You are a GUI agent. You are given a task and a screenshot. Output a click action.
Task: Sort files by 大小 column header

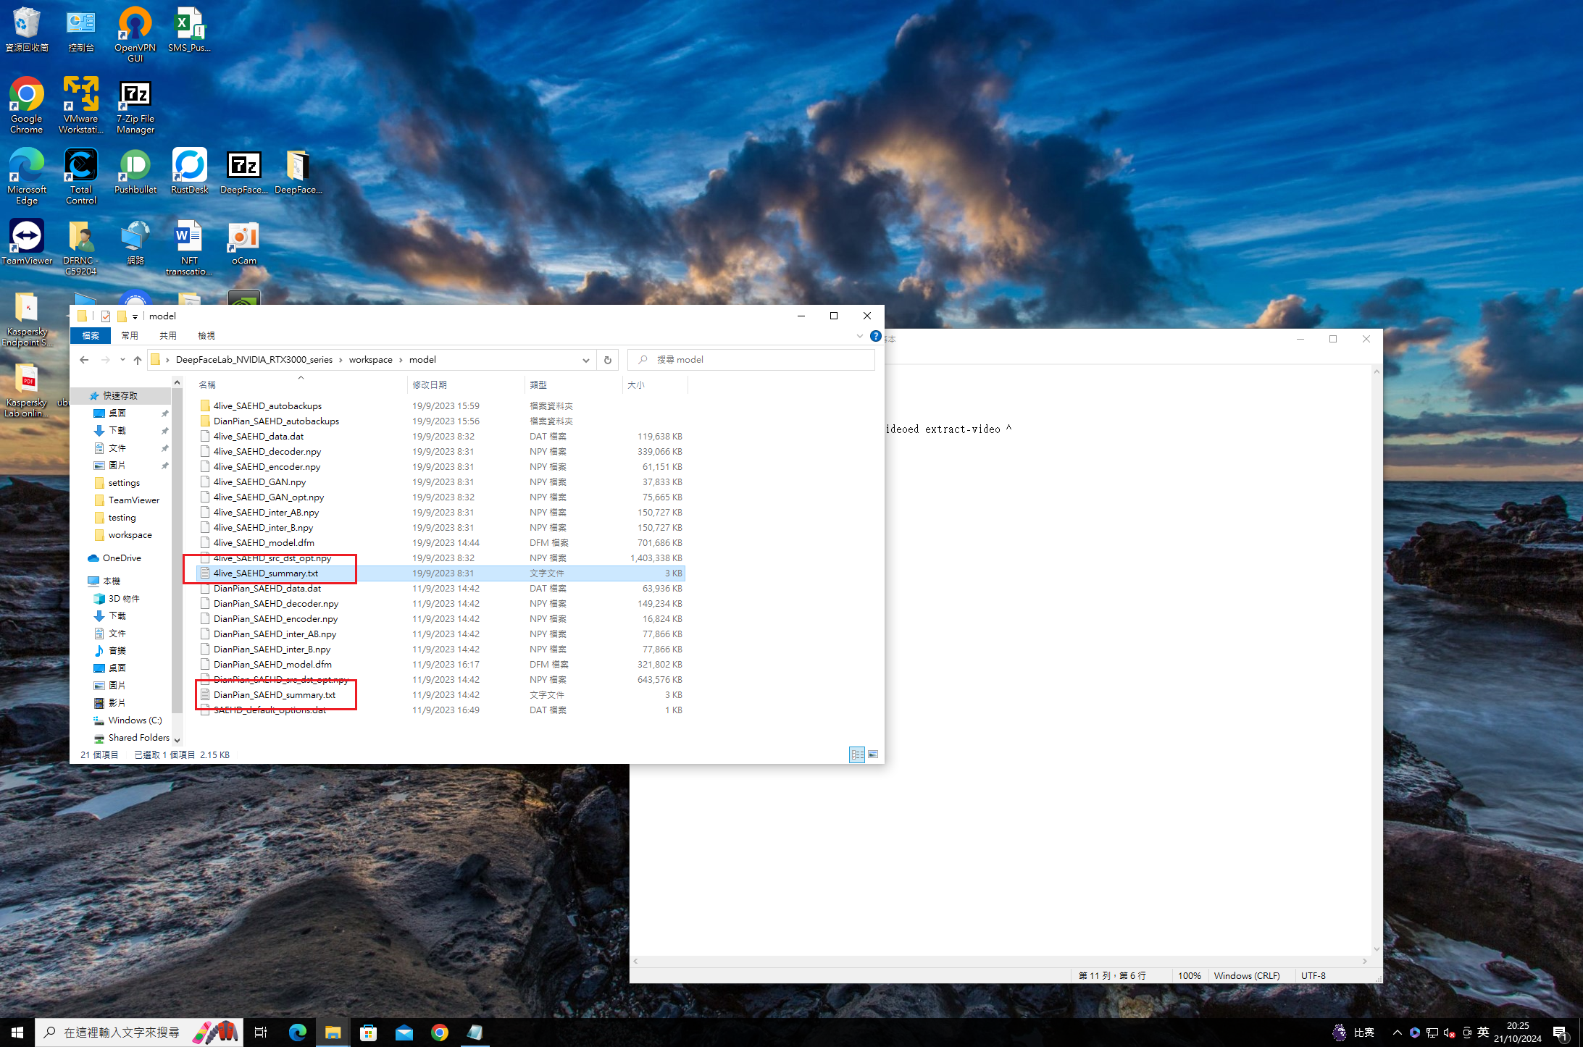click(655, 385)
